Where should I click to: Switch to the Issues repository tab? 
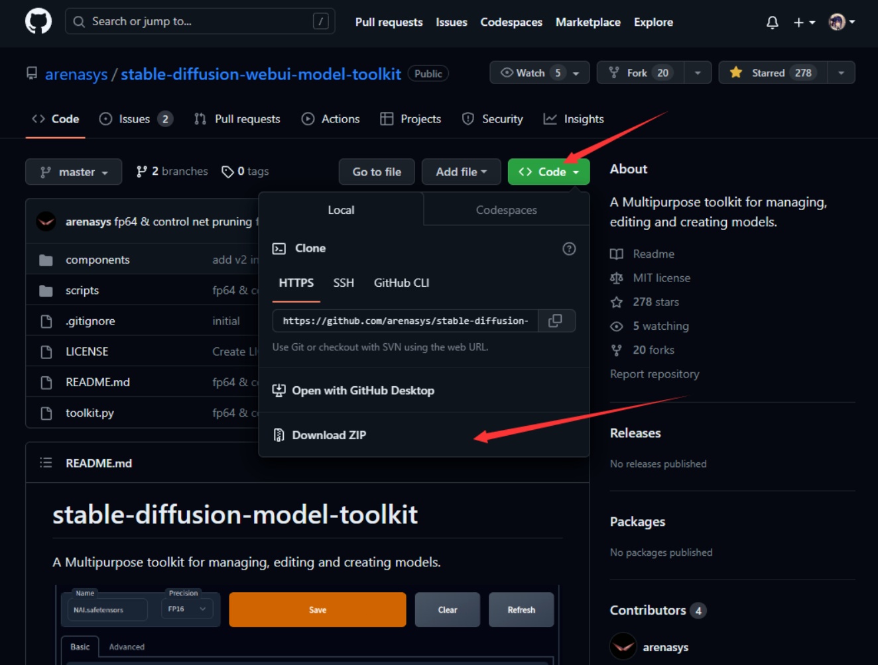(x=136, y=119)
